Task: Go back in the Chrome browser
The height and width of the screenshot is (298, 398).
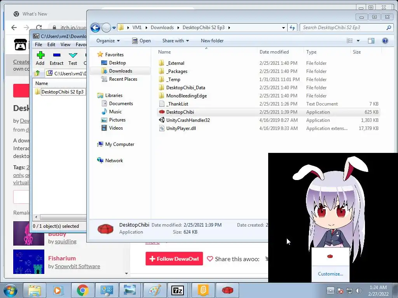Action: (x=14, y=28)
